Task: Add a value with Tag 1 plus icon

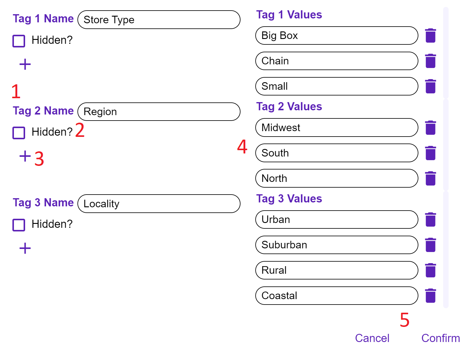Action: tap(25, 64)
